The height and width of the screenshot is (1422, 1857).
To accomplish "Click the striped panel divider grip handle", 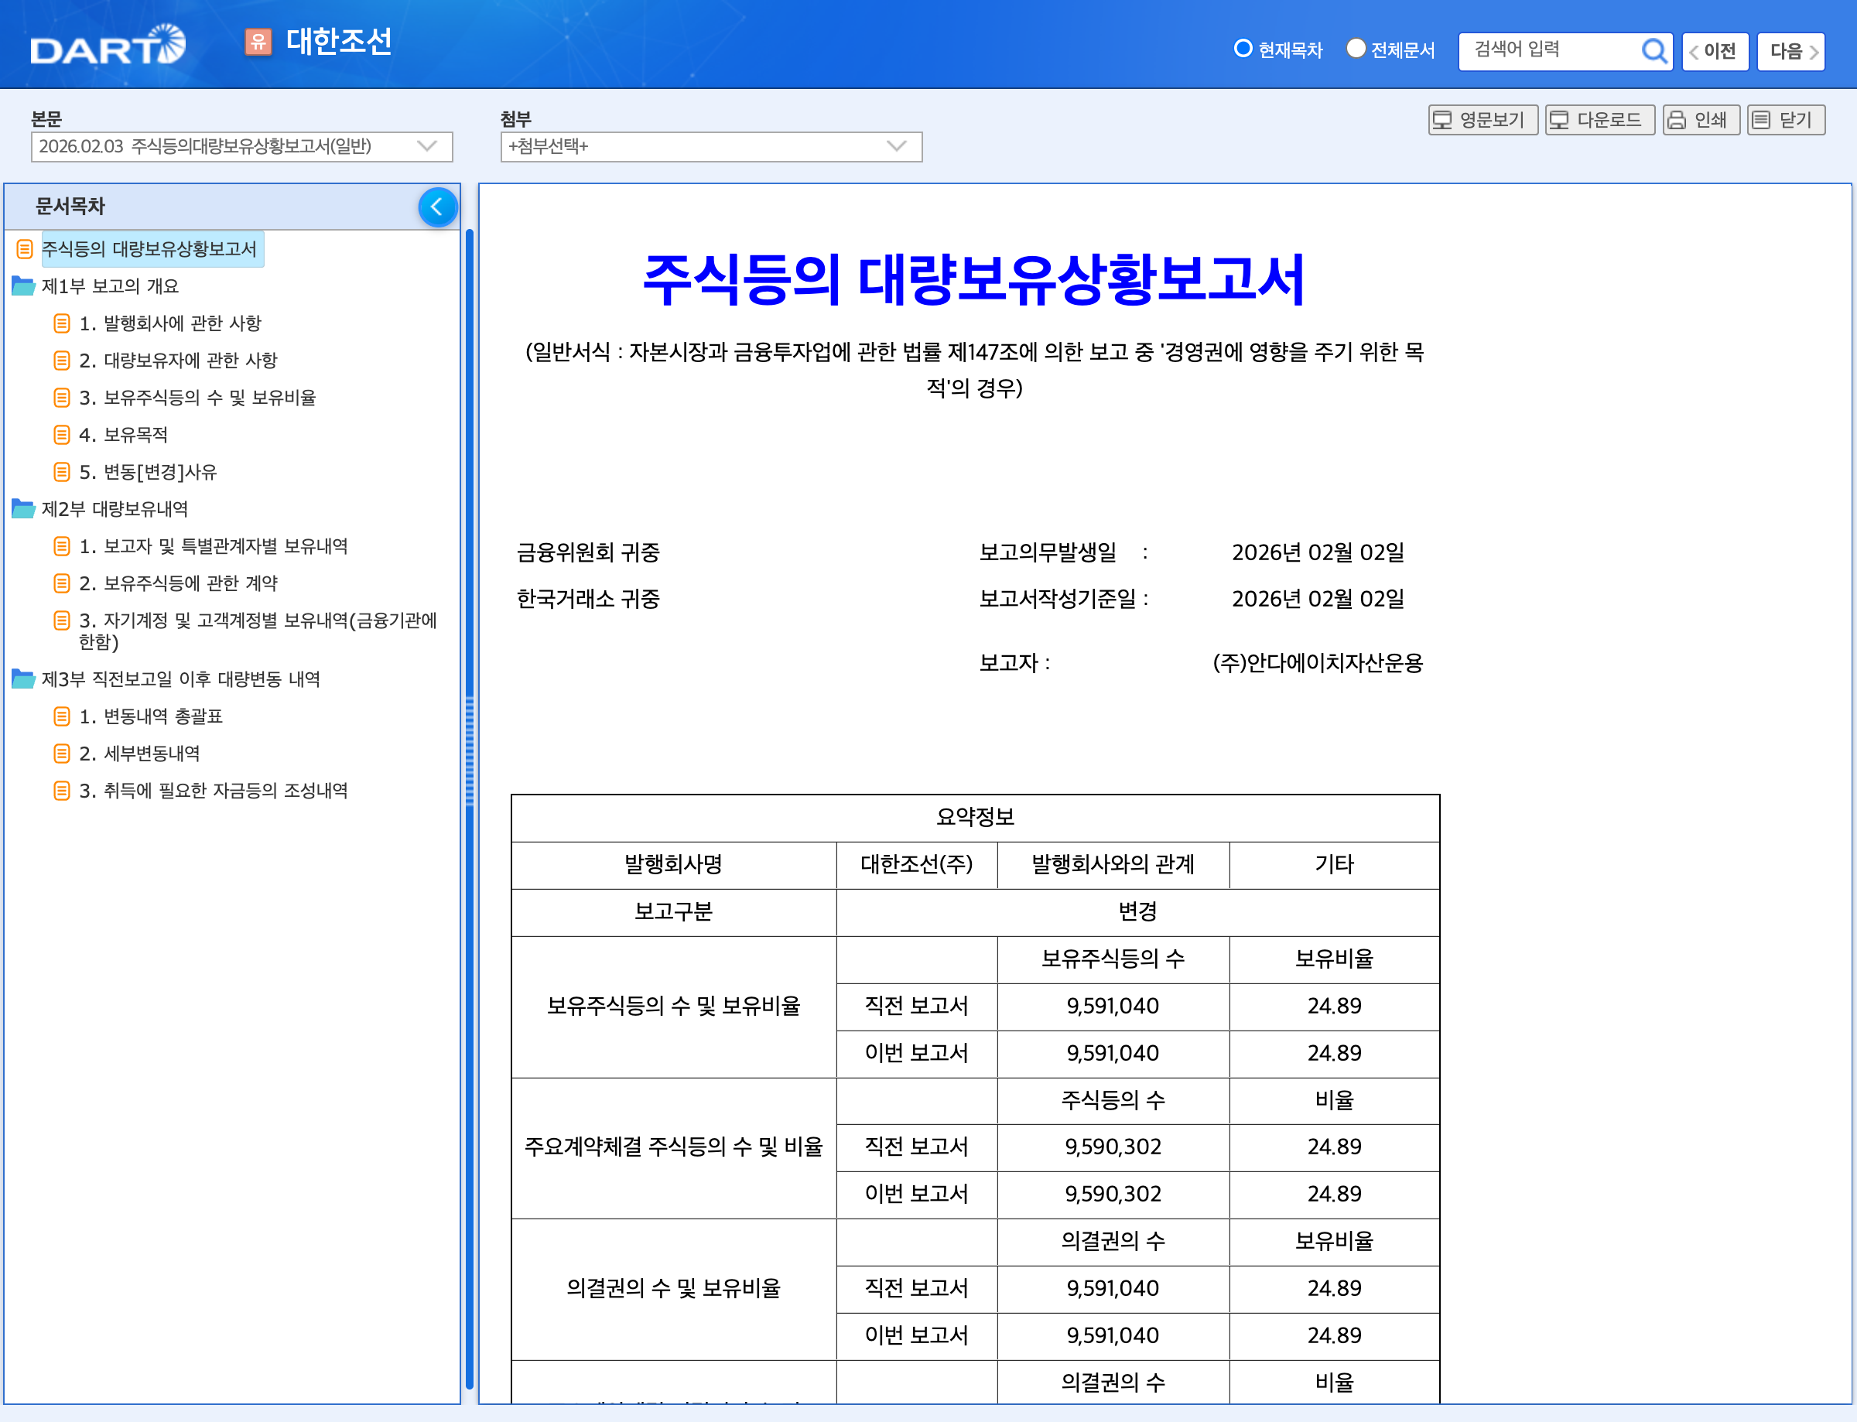I will (x=470, y=750).
